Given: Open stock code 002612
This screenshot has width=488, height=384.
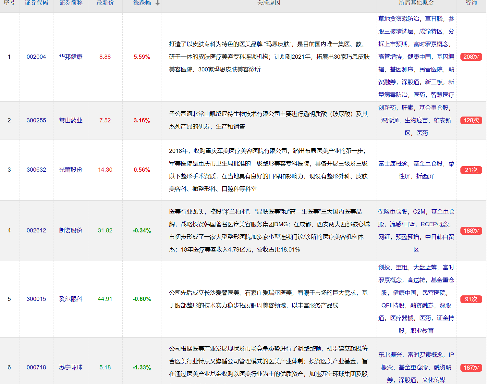Looking at the screenshot, I should click(36, 230).
